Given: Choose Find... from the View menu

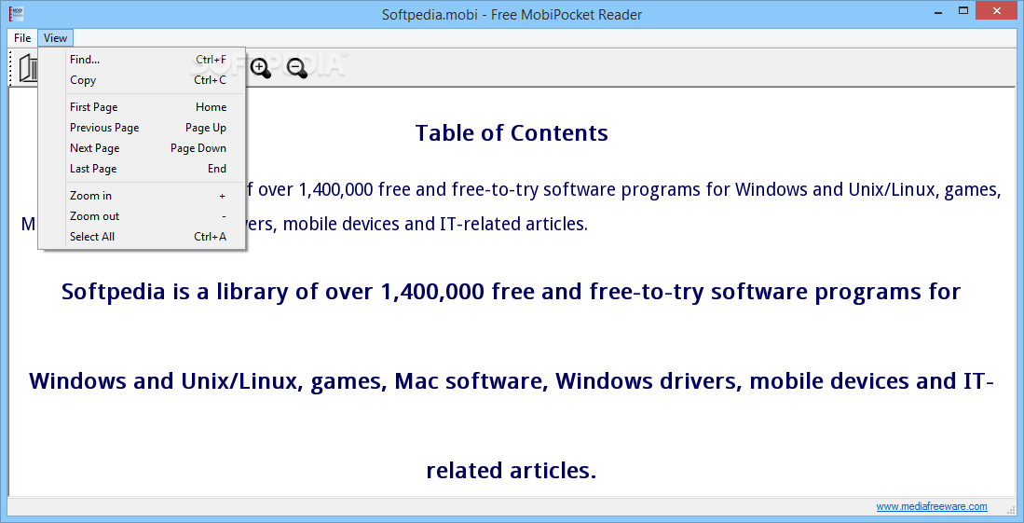Looking at the screenshot, I should (142, 60).
